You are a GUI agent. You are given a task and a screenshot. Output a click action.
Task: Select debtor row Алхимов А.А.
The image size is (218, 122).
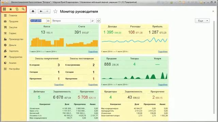(64, 116)
